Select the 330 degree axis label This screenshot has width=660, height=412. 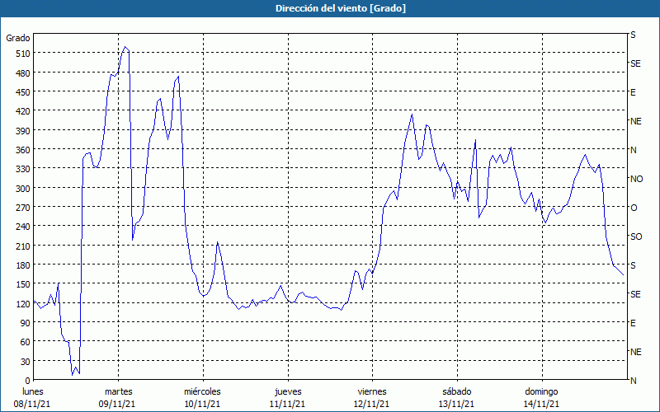point(23,169)
